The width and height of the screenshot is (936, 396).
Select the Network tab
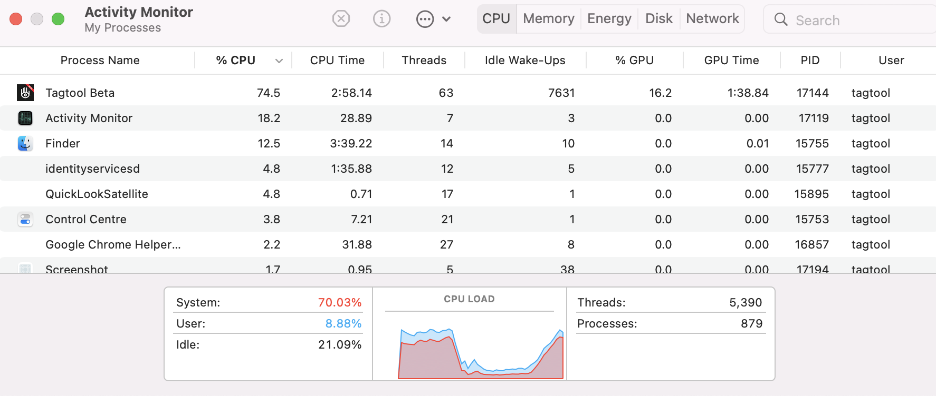pos(712,19)
